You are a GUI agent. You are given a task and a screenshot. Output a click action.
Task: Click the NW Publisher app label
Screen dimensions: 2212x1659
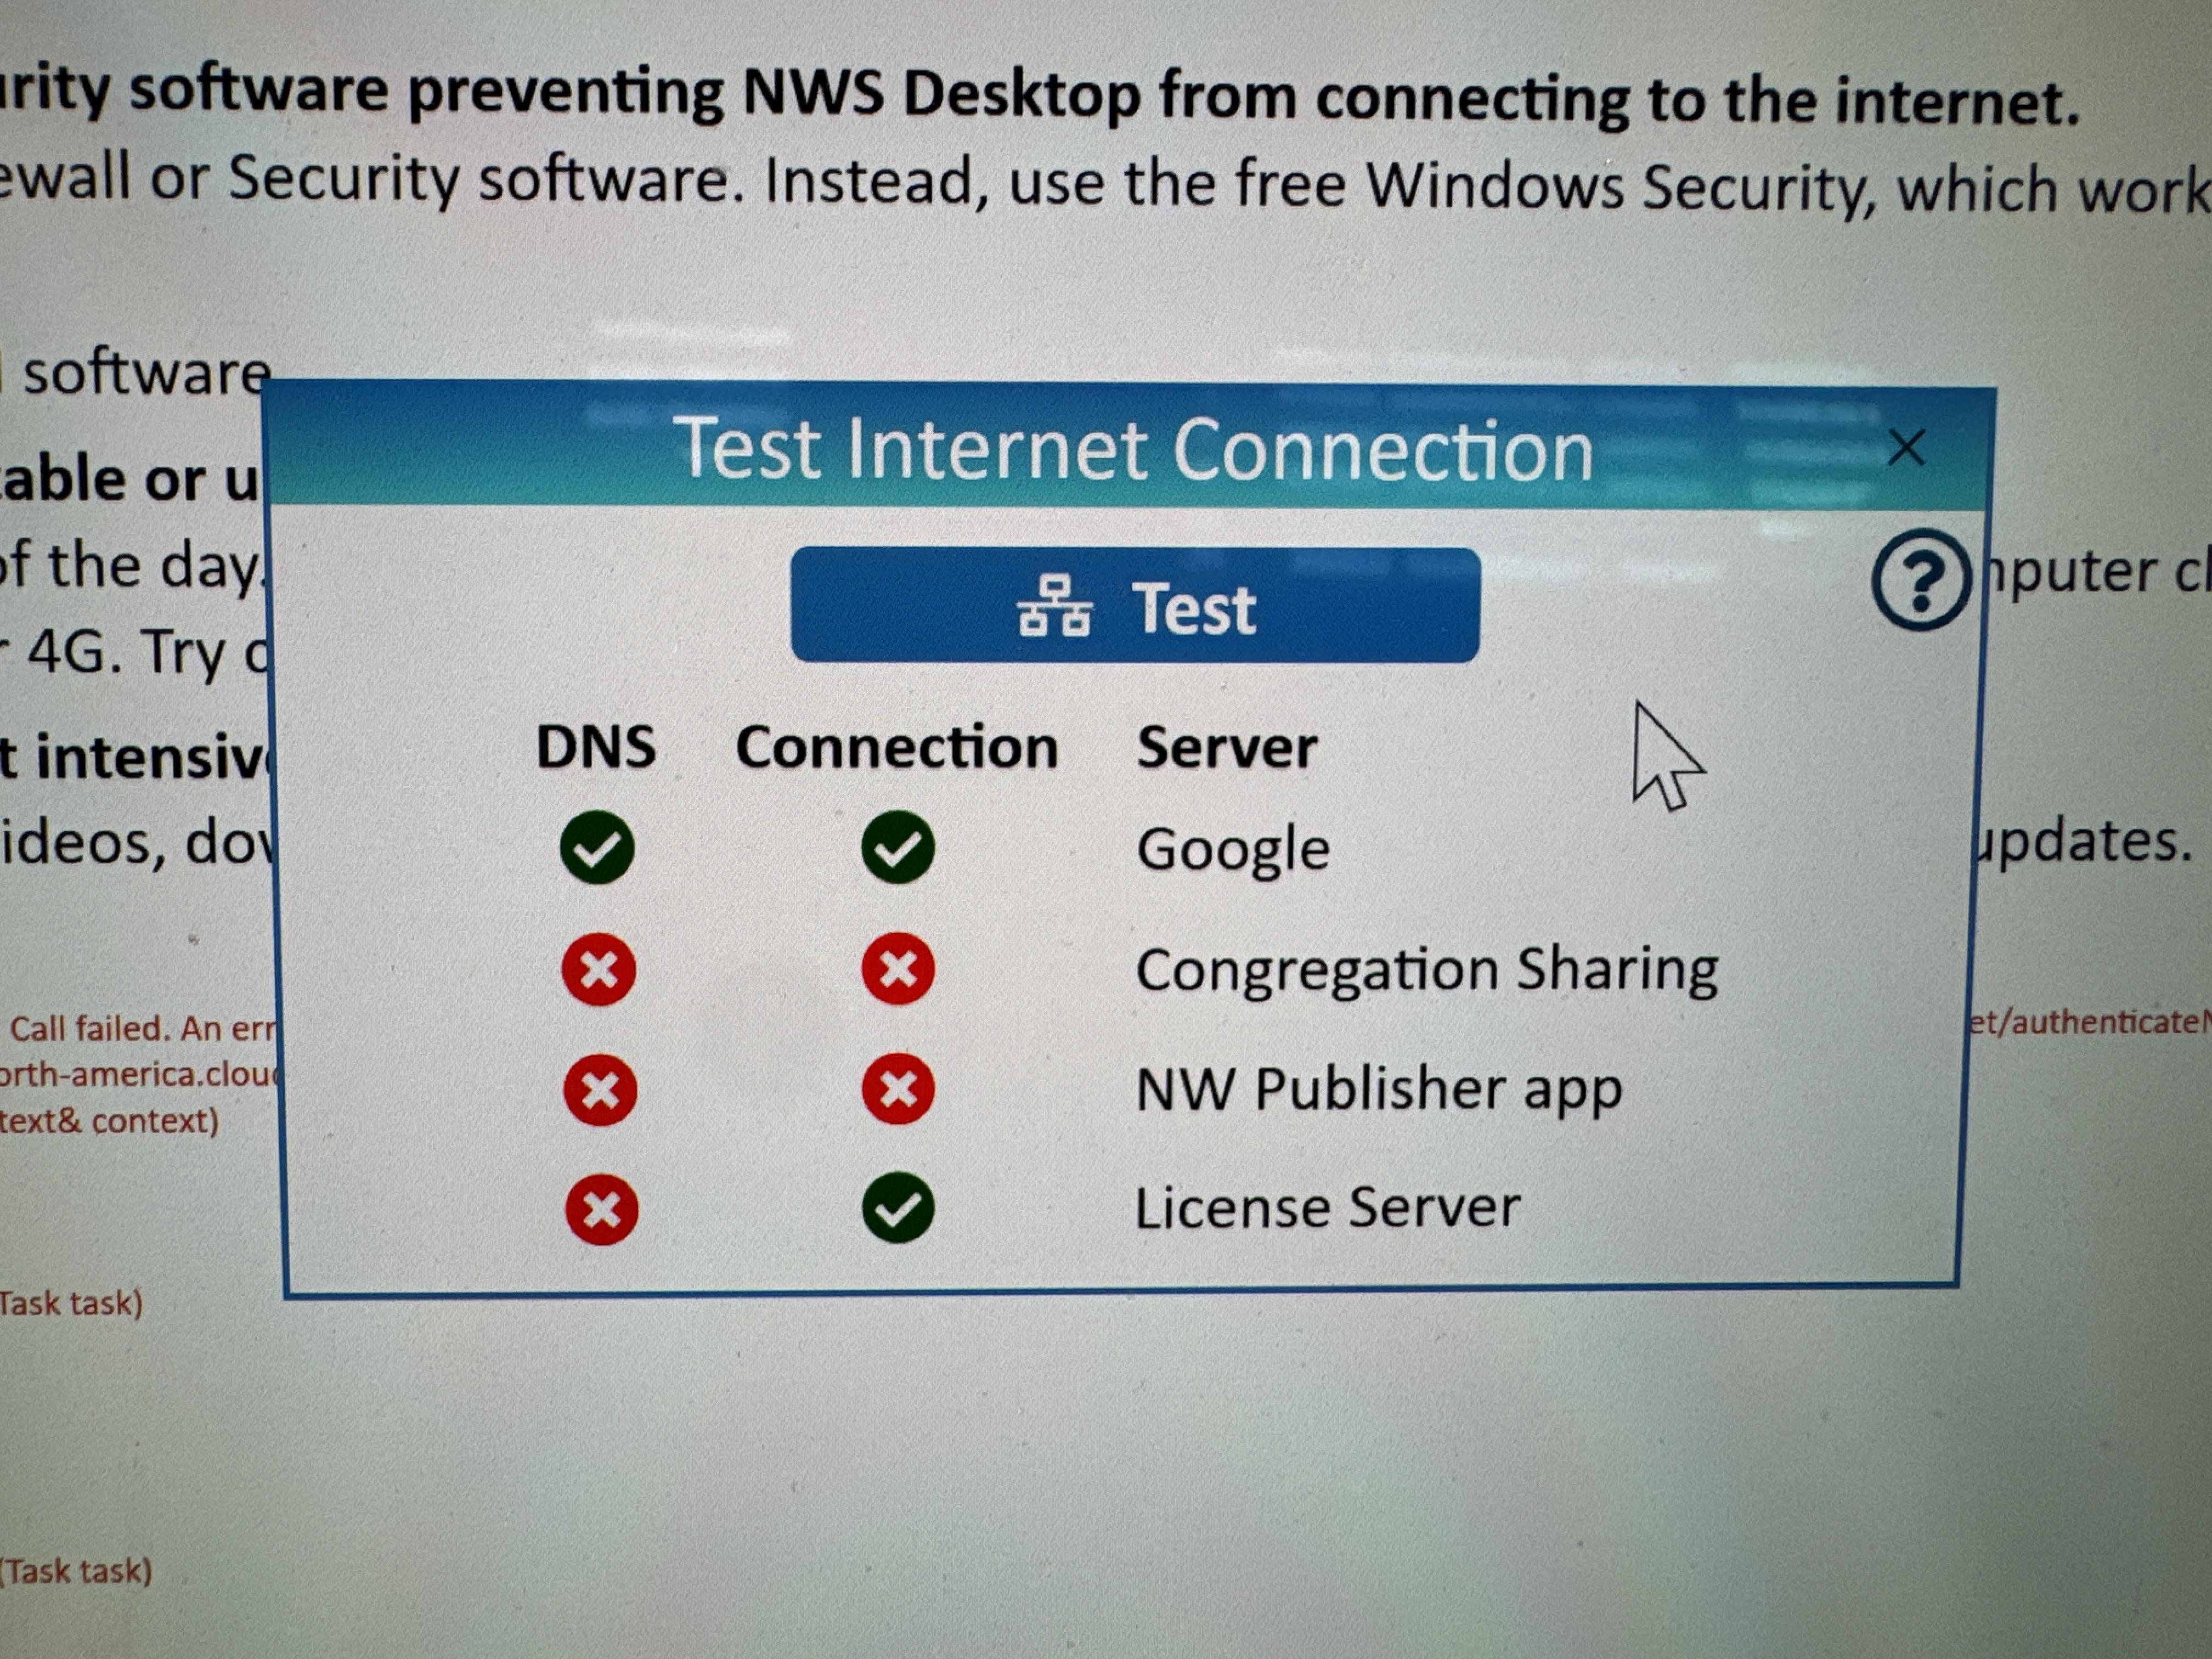click(x=1379, y=1090)
